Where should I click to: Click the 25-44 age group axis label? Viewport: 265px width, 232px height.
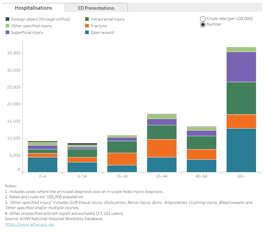pos(162,176)
